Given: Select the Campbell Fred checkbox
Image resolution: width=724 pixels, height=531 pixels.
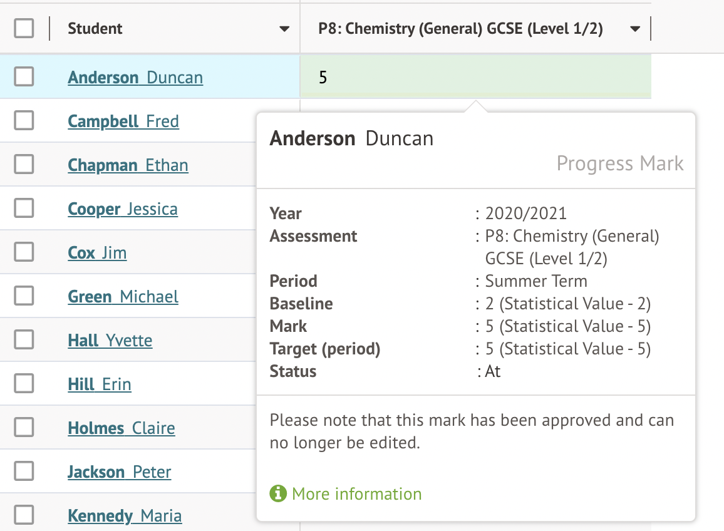Looking at the screenshot, I should (24, 121).
